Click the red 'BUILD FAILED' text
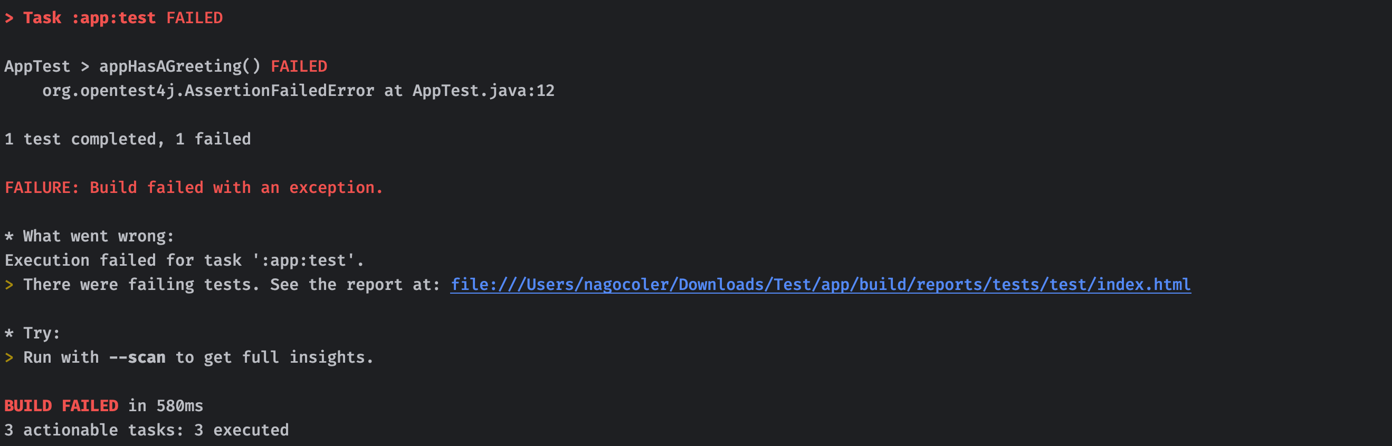Screen dimensions: 1392x446 (x=61, y=405)
